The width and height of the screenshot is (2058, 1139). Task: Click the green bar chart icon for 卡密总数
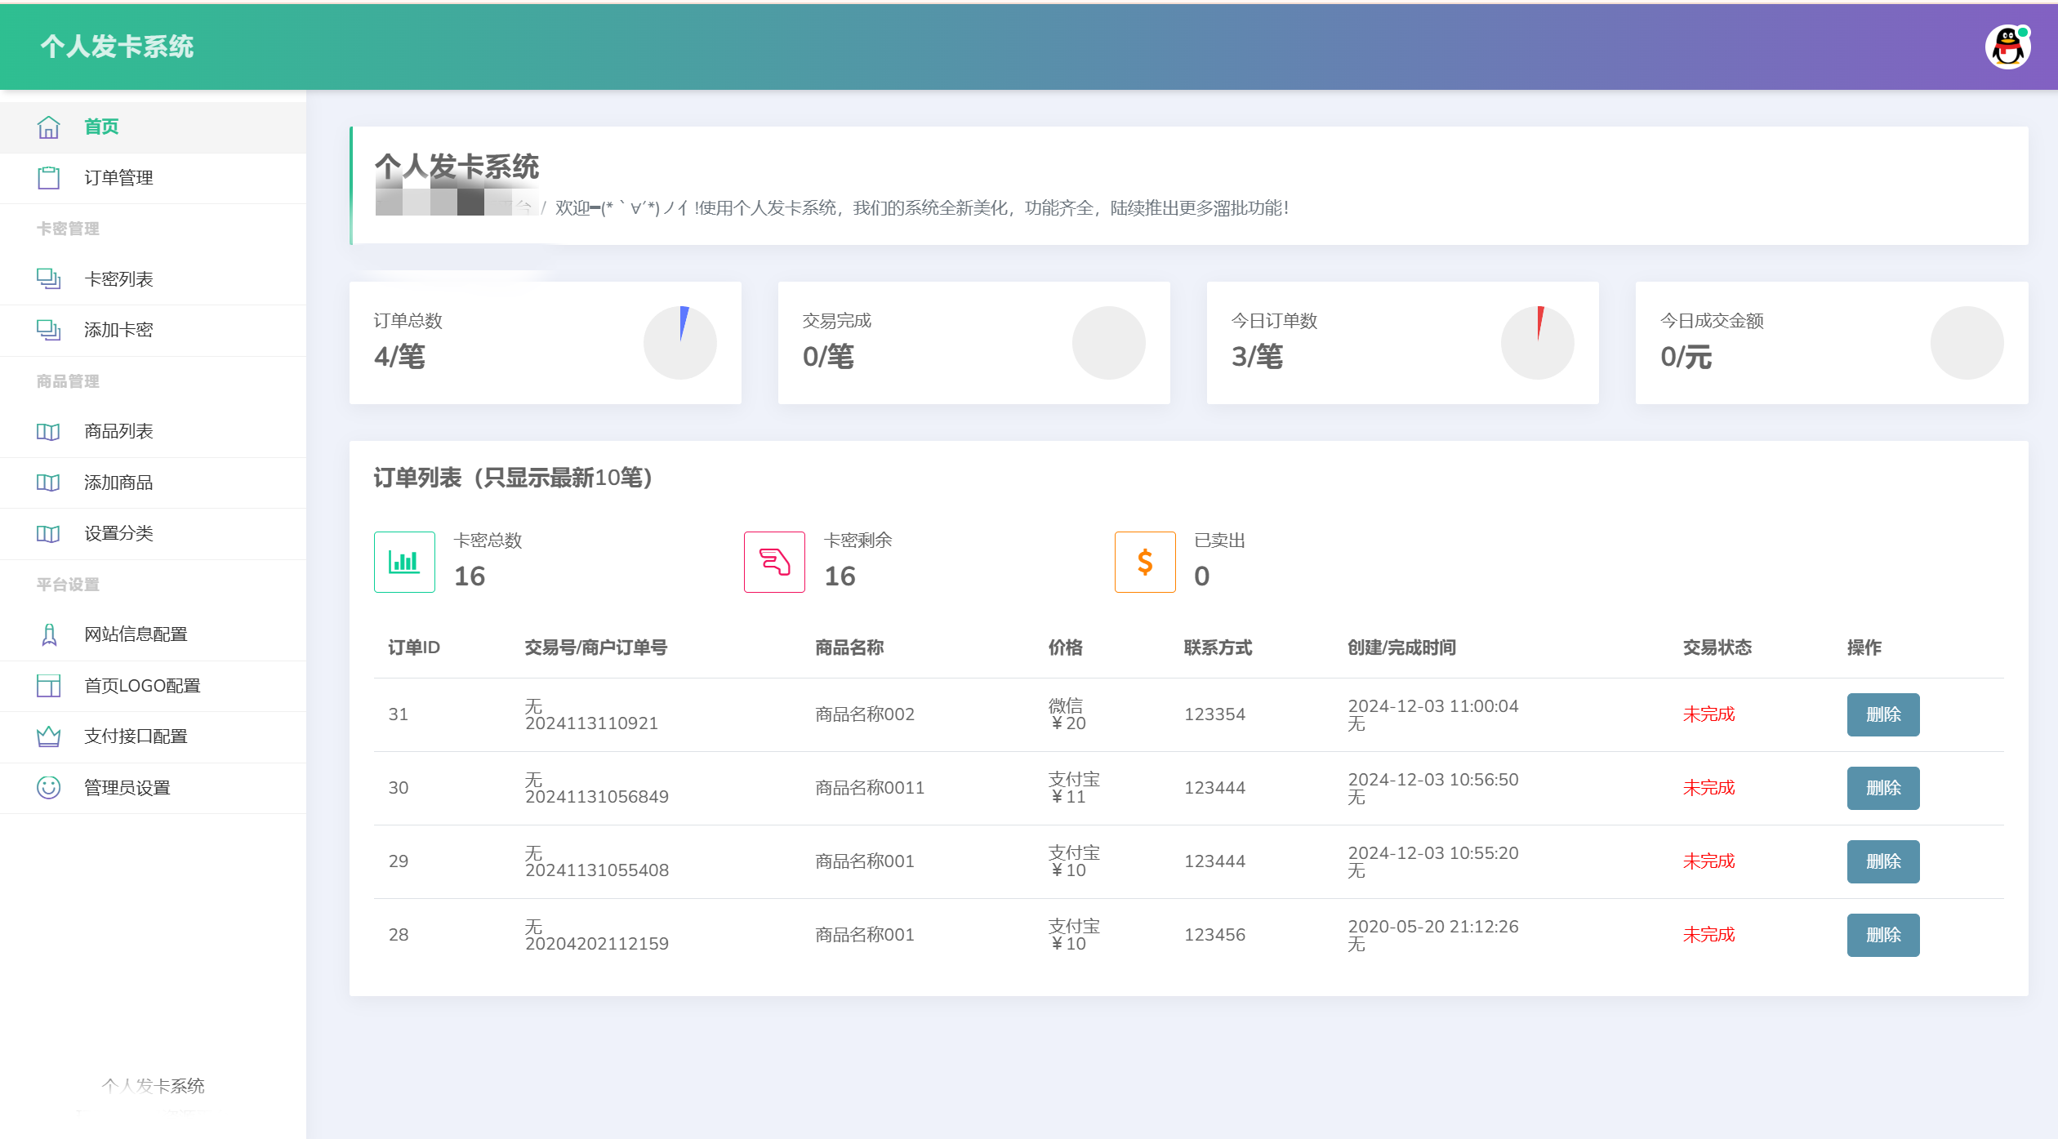click(404, 562)
